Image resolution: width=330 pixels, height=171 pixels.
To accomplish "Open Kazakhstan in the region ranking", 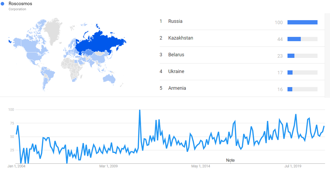I will click(180, 38).
